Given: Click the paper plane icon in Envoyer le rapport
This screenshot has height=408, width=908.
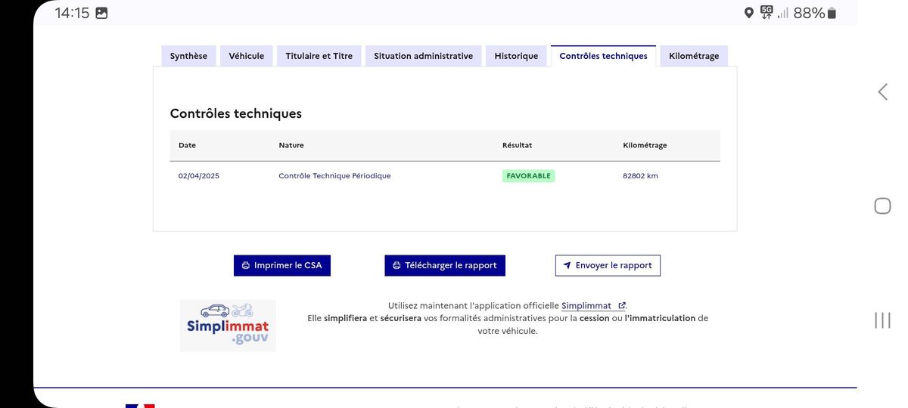Looking at the screenshot, I should tap(567, 266).
